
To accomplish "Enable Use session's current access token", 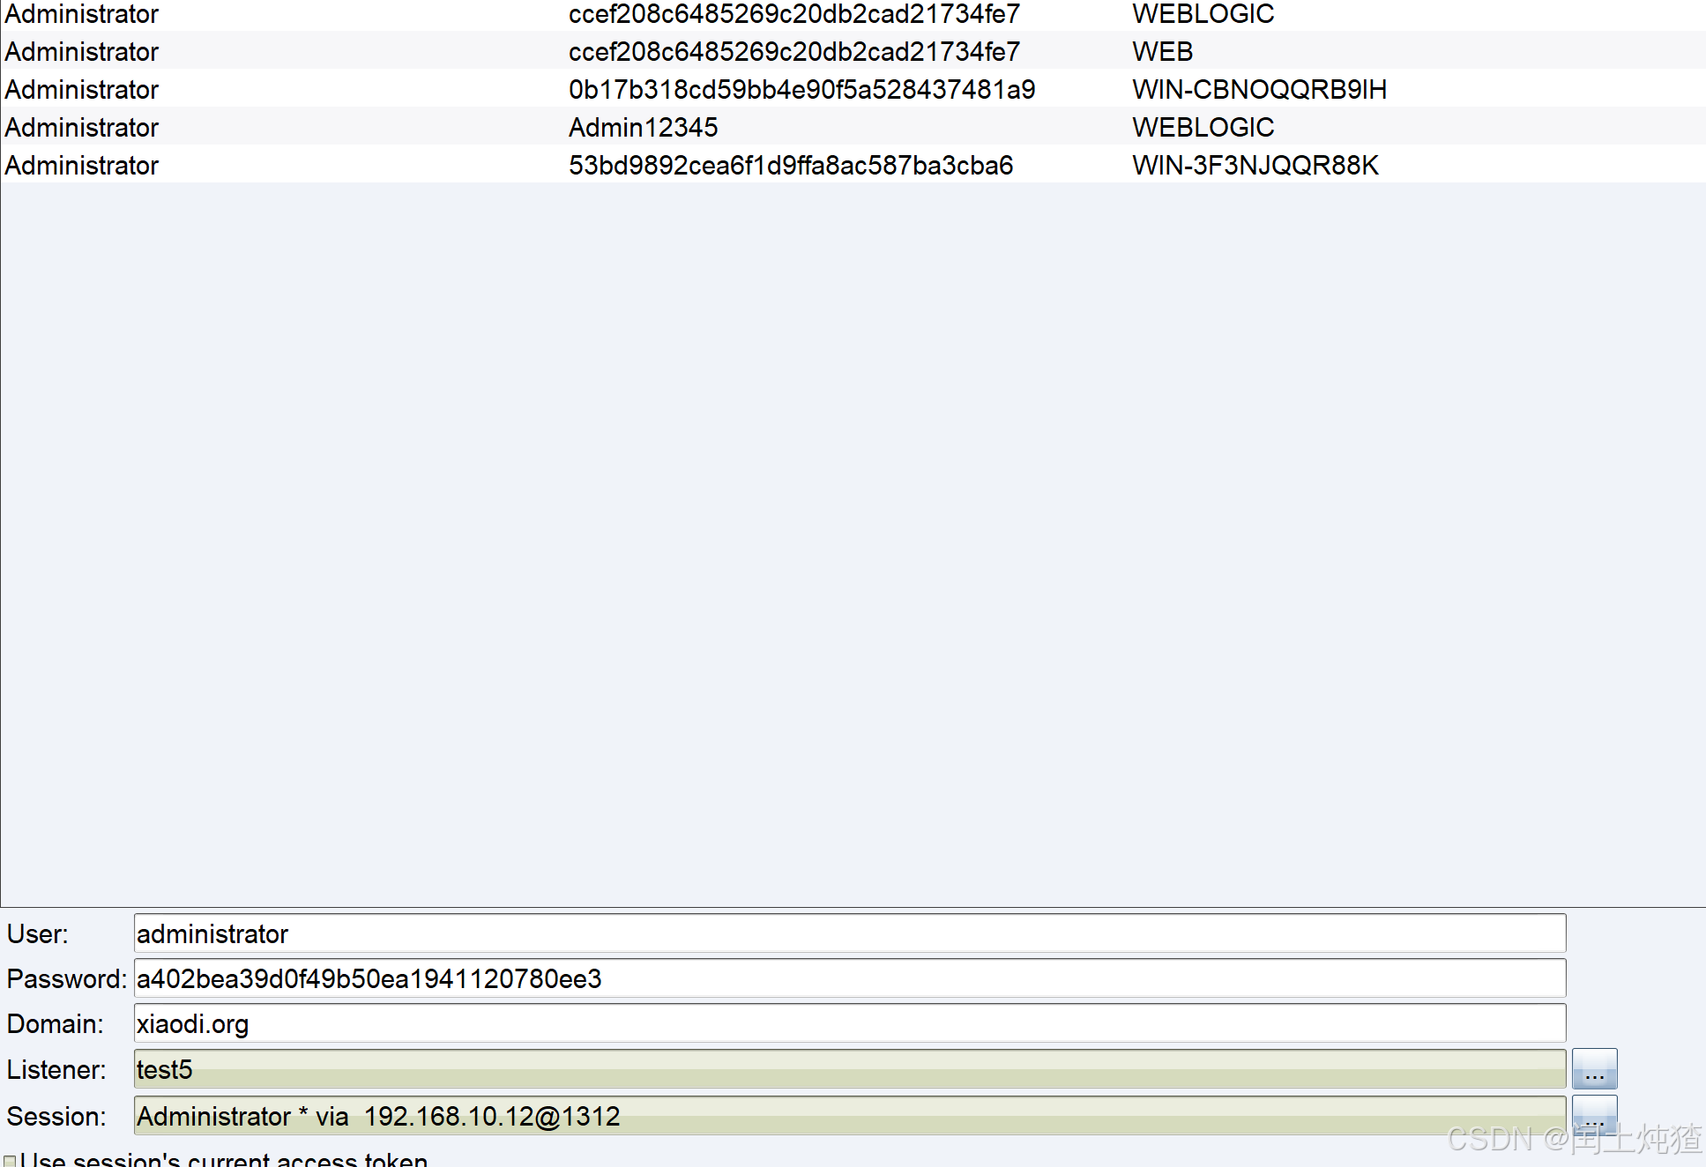I will coord(10,1161).
